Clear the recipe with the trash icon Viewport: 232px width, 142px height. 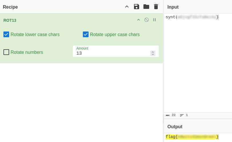coord(156,7)
